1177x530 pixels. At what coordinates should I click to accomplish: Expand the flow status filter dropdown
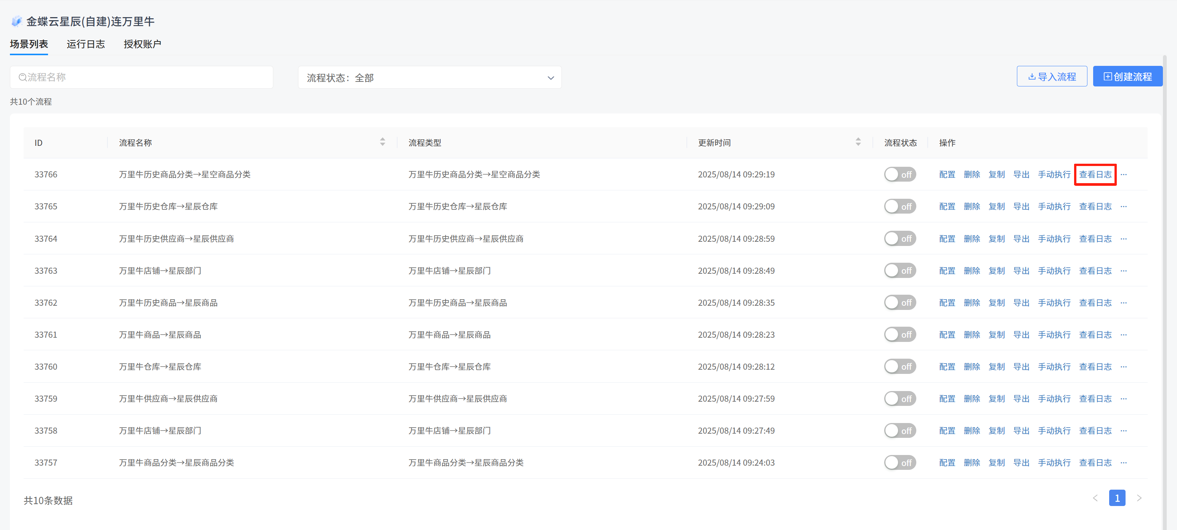(430, 78)
